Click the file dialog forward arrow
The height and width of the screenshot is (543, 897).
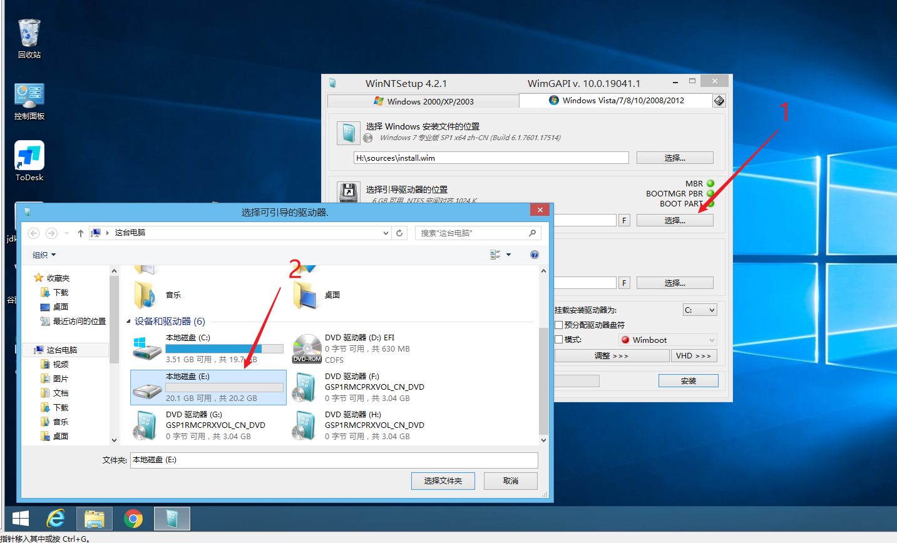tap(51, 233)
